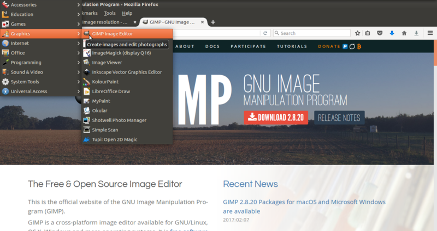Open the GIMP 2.8.20 Packages news link
The width and height of the screenshot is (437, 231).
304,206
